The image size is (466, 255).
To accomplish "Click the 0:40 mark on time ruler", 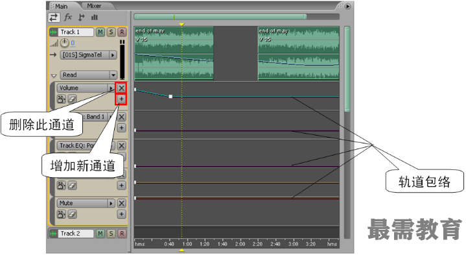I will coord(169,244).
